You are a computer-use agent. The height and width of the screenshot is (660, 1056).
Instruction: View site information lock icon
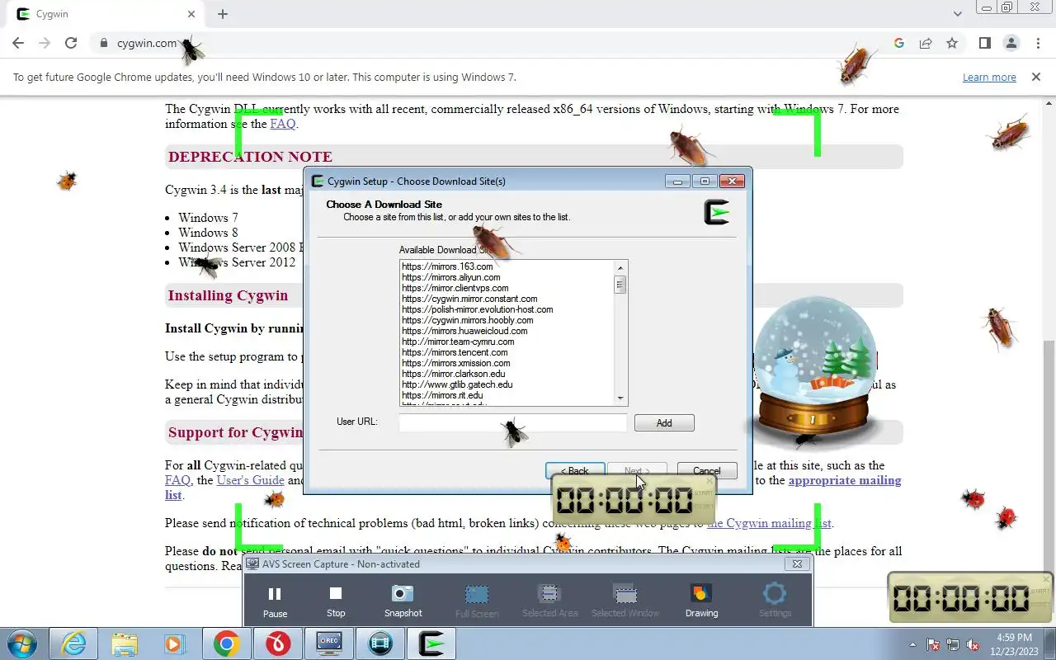(103, 43)
